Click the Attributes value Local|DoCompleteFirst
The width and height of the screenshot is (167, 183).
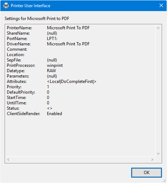[72, 81]
